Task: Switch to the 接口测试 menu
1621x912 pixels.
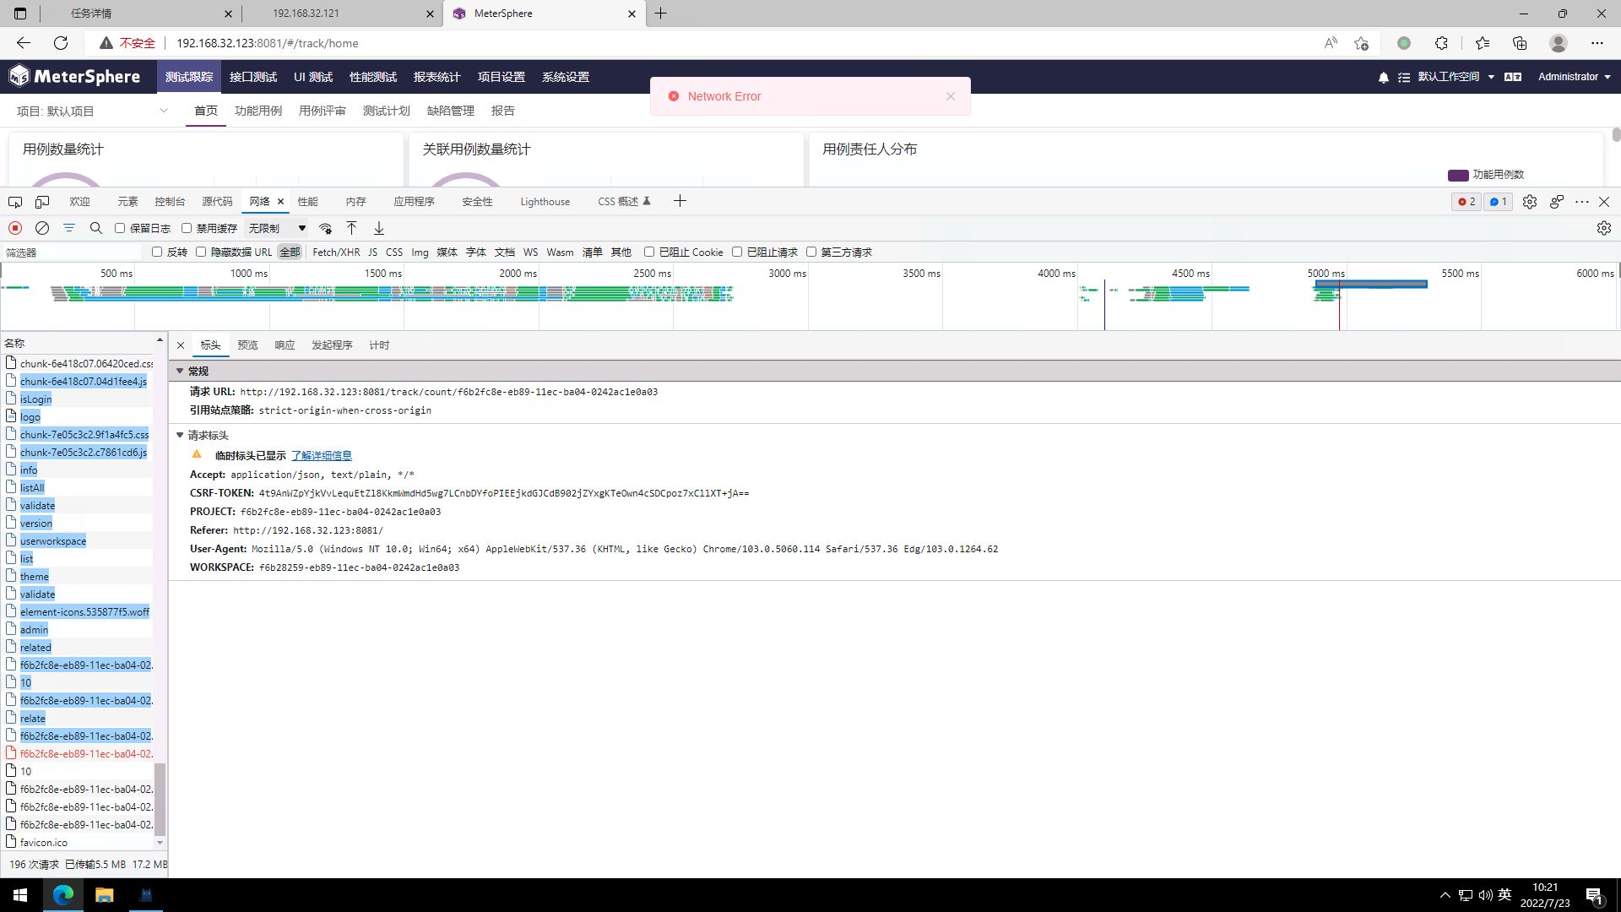Action: pyautogui.click(x=252, y=77)
